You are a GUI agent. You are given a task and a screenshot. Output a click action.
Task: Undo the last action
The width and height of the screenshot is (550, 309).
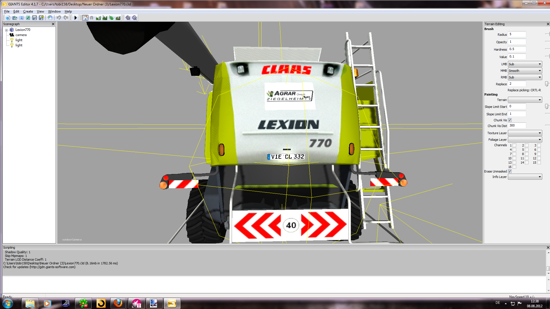(x=59, y=18)
